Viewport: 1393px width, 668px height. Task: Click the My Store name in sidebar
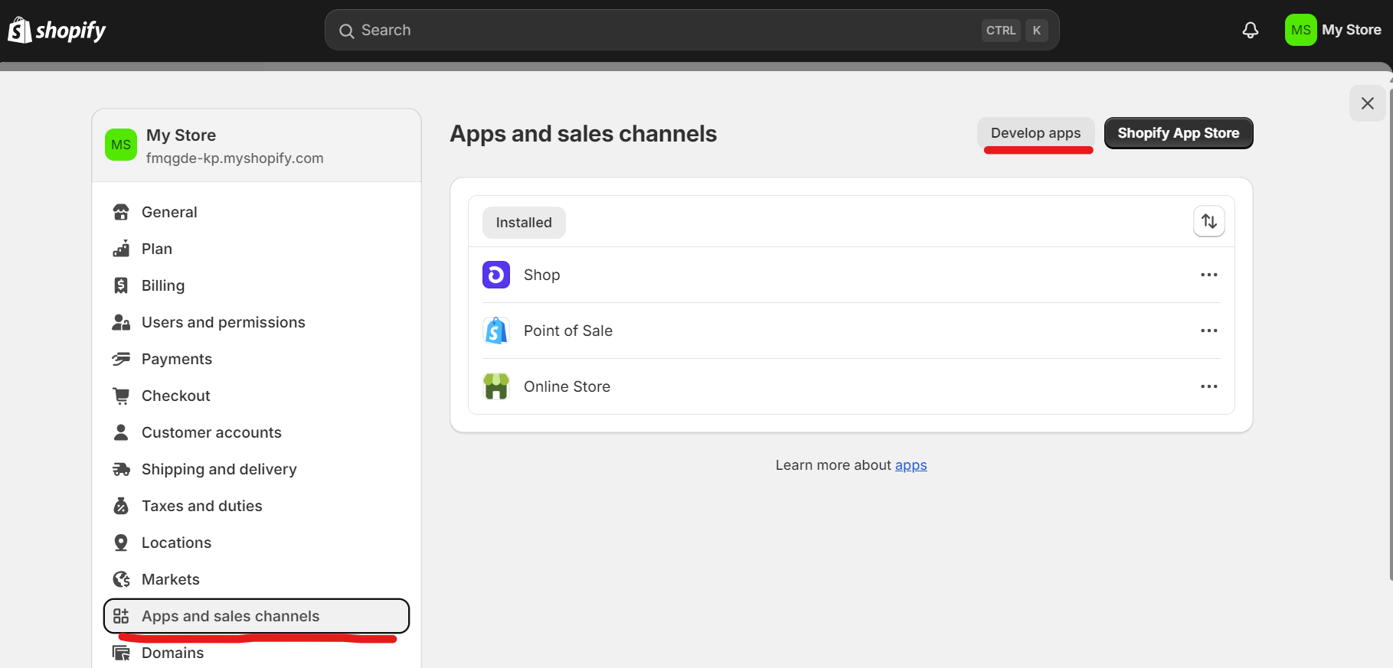[181, 135]
